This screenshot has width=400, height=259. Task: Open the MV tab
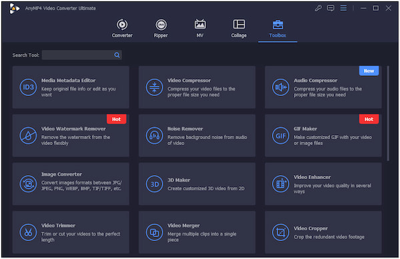point(200,29)
